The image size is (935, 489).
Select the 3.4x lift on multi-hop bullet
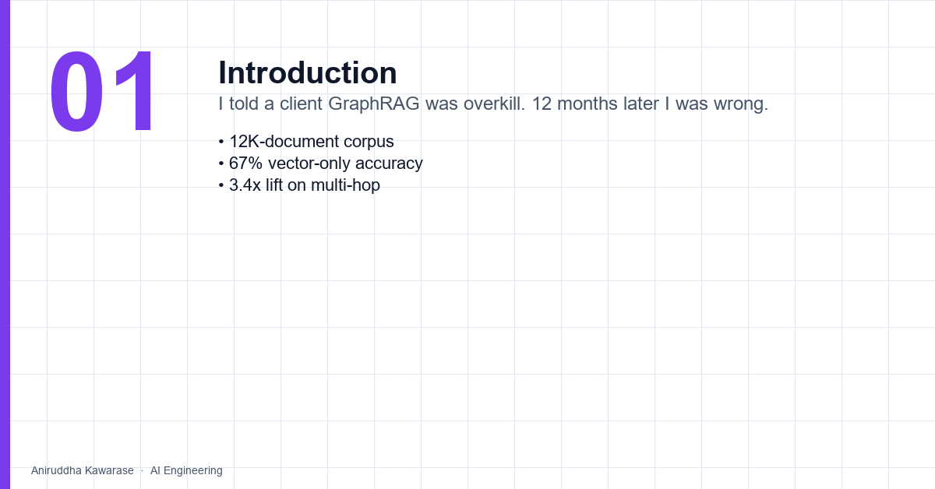coord(299,185)
